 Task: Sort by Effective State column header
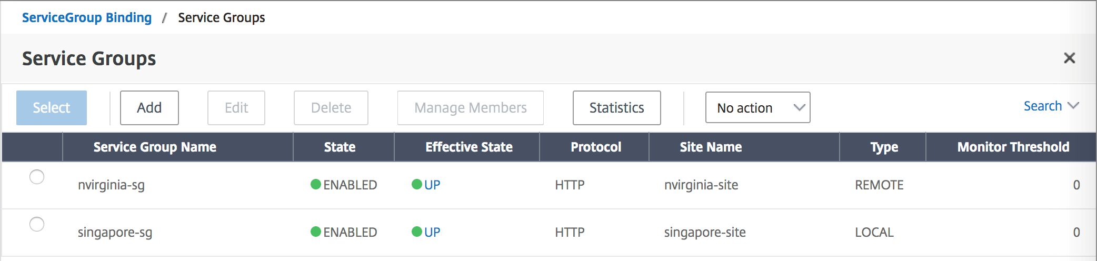[468, 147]
